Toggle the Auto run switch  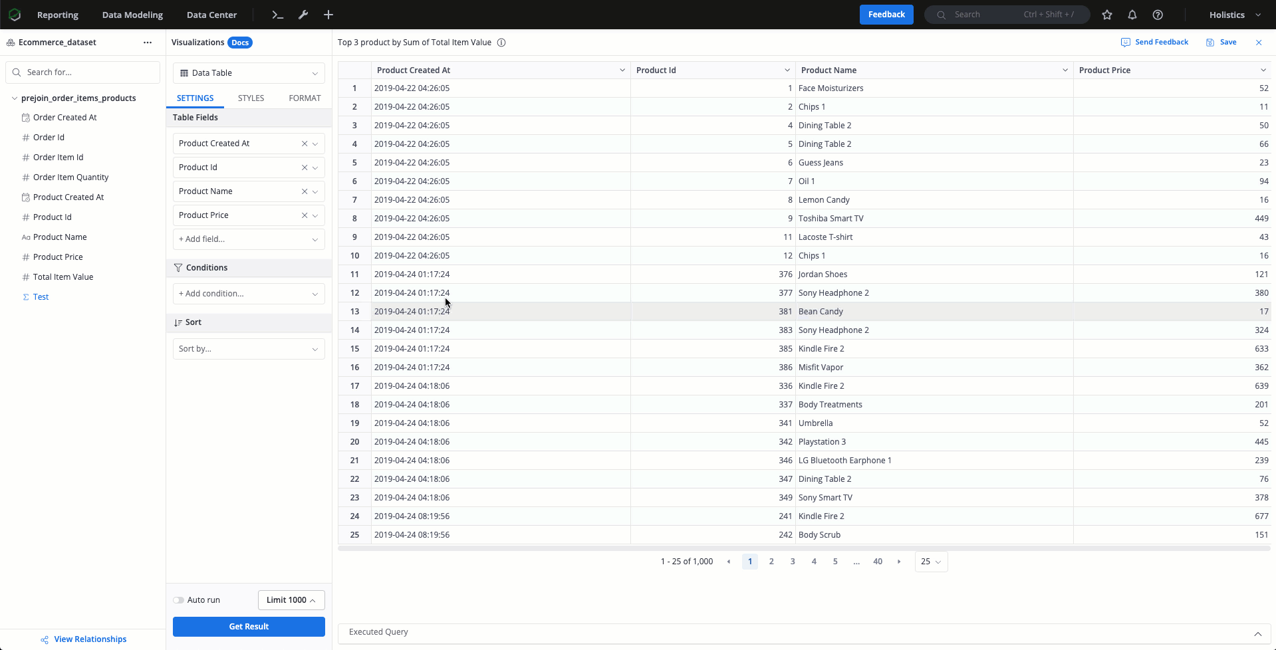coord(178,600)
